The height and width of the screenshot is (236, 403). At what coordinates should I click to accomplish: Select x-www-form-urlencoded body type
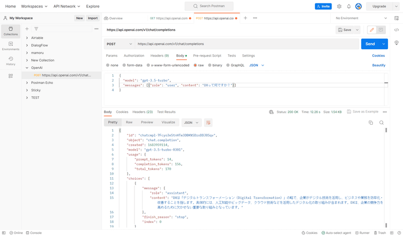tap(168, 65)
